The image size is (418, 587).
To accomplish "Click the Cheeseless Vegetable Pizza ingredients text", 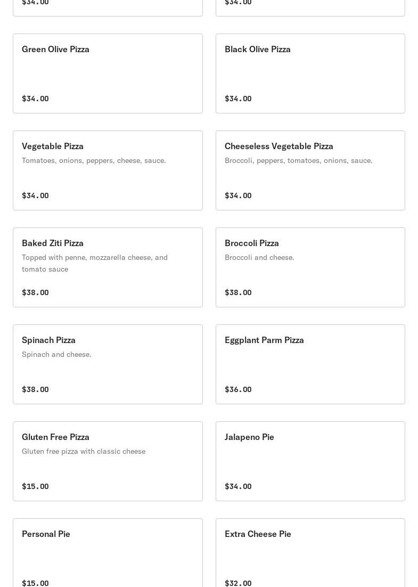I will point(299,161).
